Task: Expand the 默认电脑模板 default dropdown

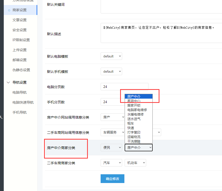Action: pos(111,56)
